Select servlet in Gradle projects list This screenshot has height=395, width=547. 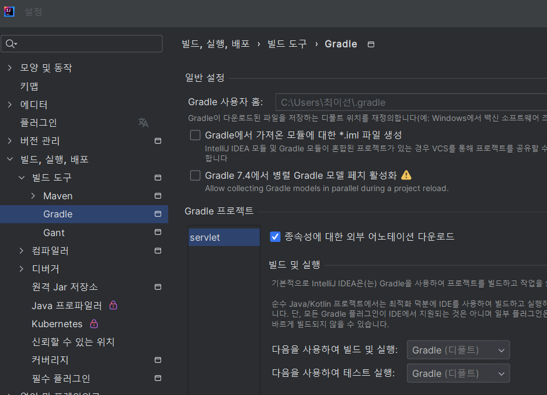point(224,237)
